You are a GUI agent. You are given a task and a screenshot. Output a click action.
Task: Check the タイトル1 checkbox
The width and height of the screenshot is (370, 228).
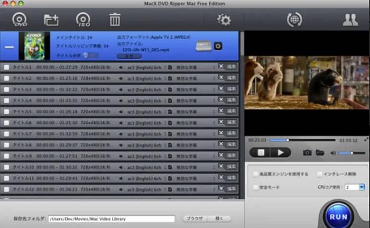6,67
